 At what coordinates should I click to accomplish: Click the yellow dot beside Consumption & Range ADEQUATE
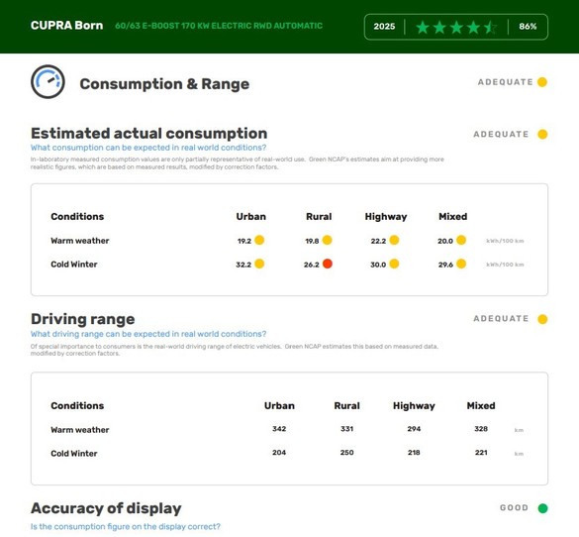542,82
